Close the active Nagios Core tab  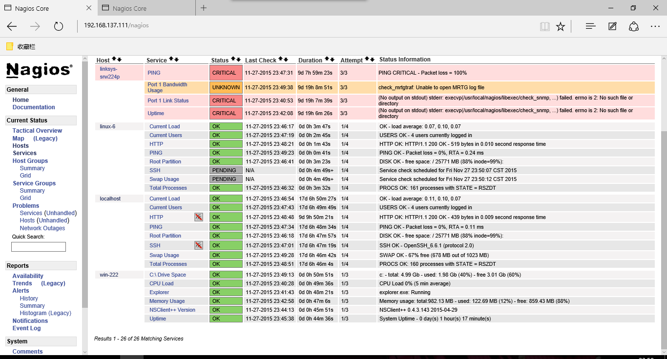click(88, 8)
